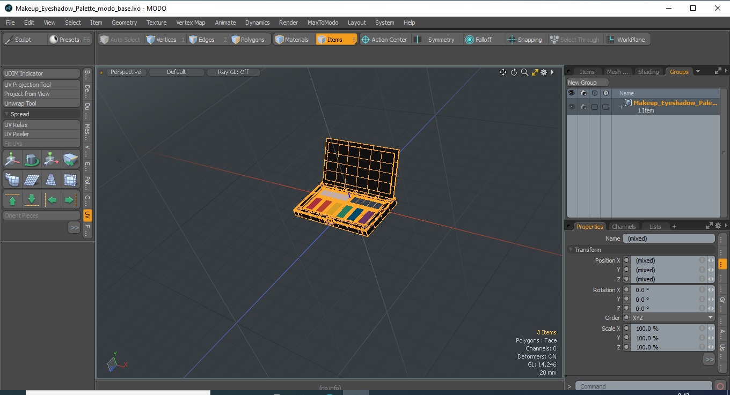730x395 pixels.
Task: Click the UV Peeler button
Action: pos(42,134)
